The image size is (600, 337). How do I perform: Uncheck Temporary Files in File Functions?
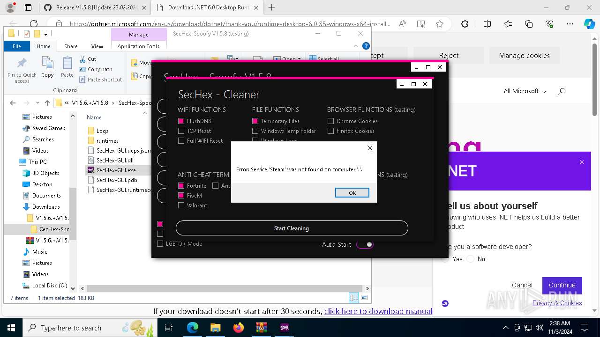255,121
